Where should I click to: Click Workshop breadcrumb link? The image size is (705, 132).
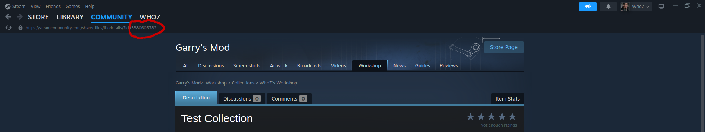click(216, 83)
